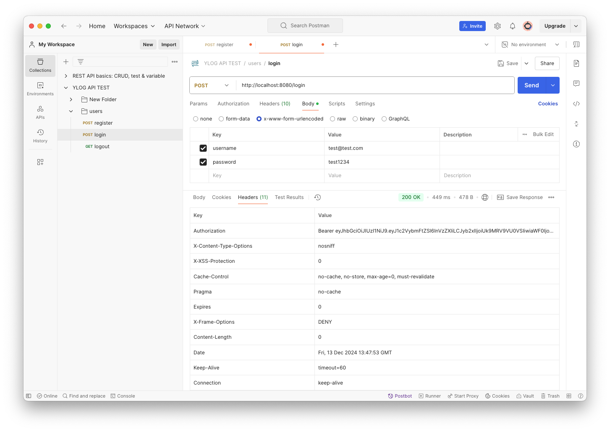
Task: Collapse the YLOG API TEST collection
Action: [66, 88]
